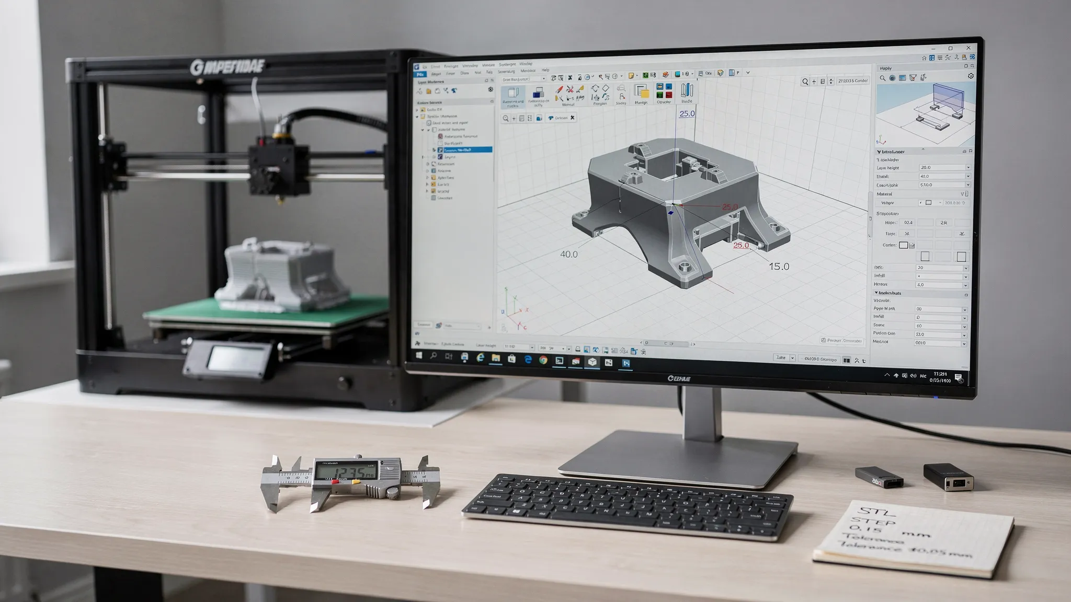Open the 3D cube app in taskbar
This screenshot has height=602, width=1071.
tap(592, 362)
